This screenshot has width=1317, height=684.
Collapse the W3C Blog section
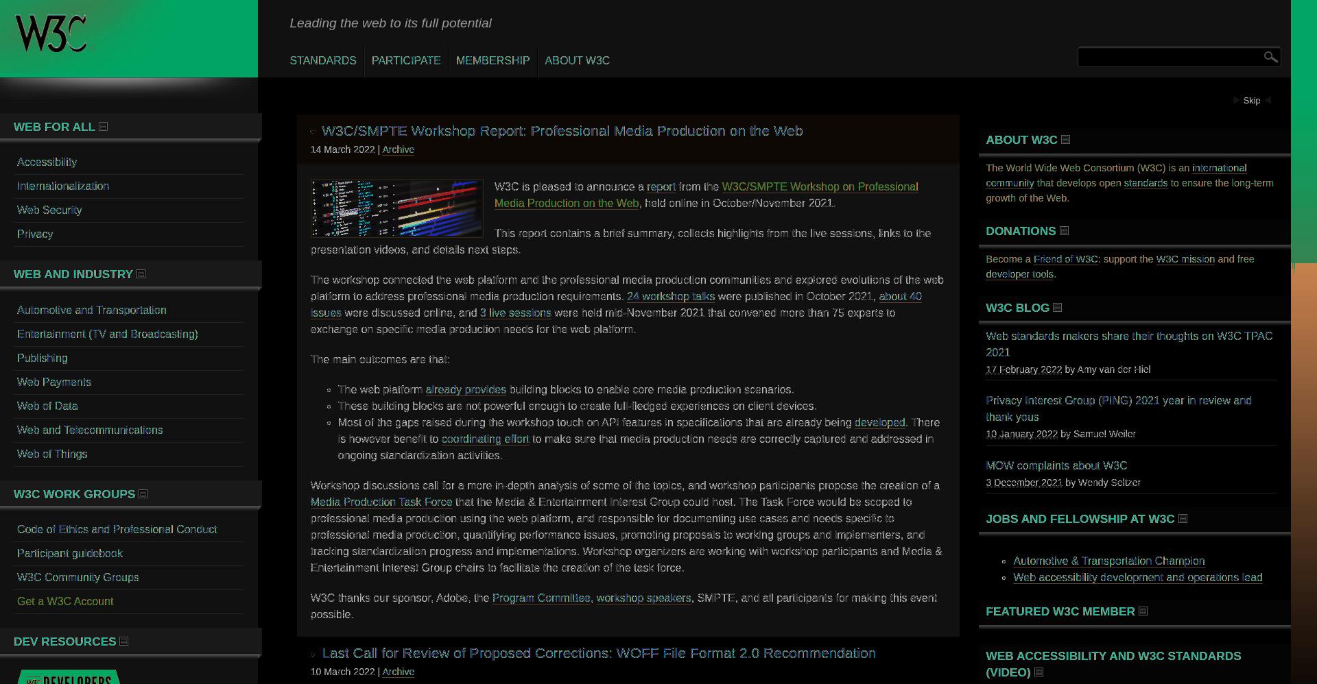click(x=1058, y=308)
